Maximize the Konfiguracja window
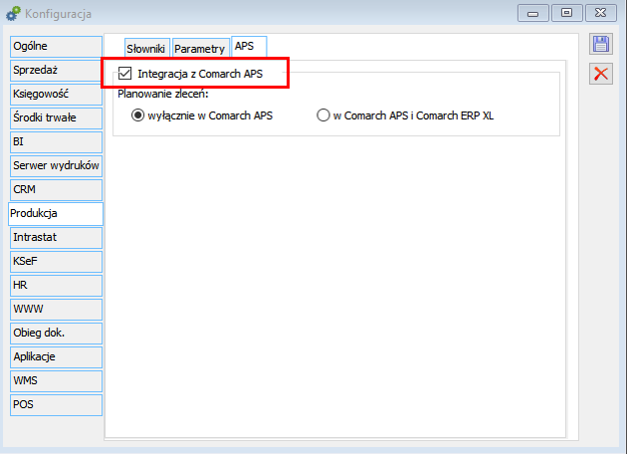 [x=566, y=13]
